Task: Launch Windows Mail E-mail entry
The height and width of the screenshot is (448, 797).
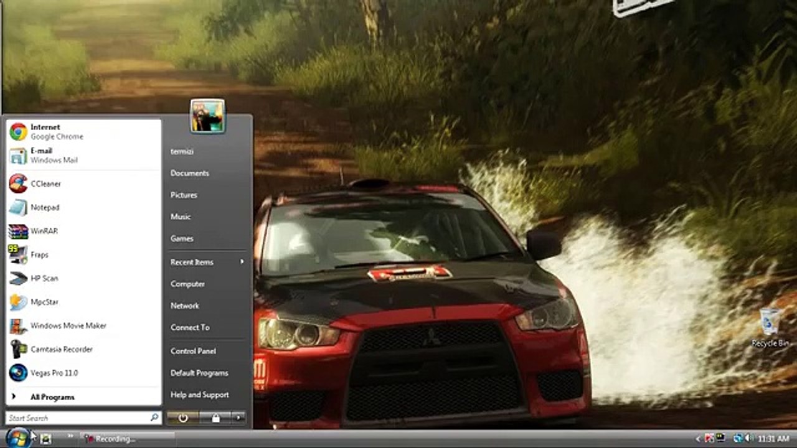Action: point(83,156)
